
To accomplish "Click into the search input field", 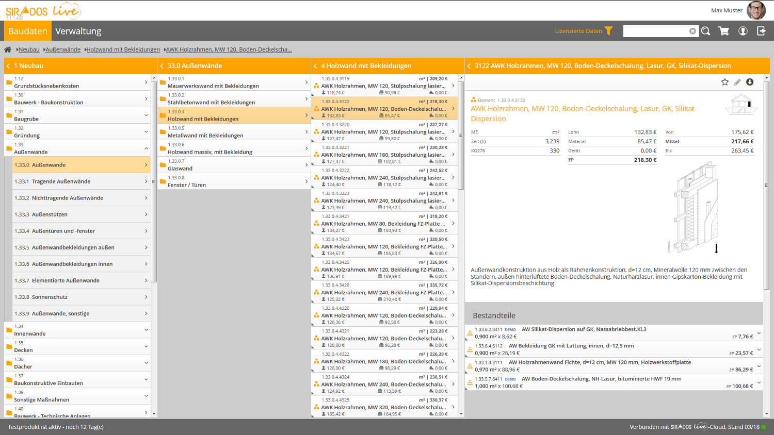I will (655, 31).
